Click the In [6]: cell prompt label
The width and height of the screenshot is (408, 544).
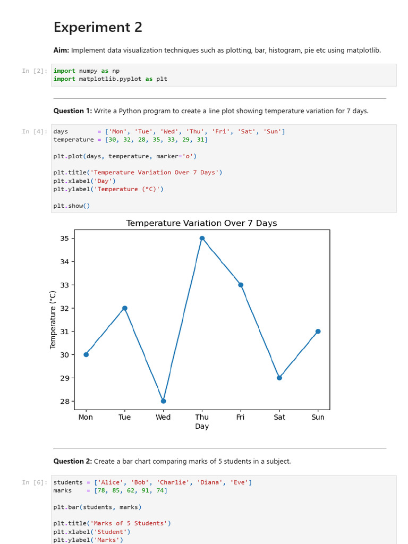point(35,482)
